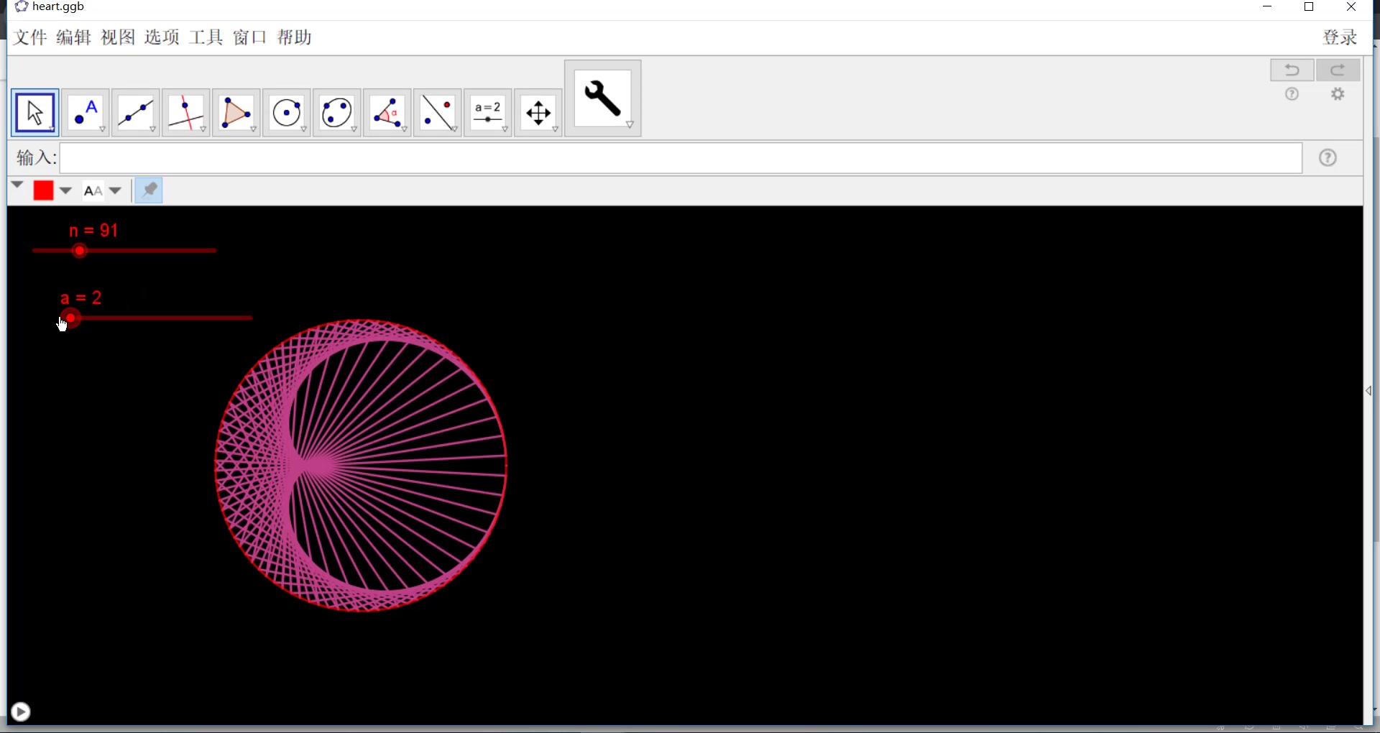The image size is (1380, 733).
Task: Open toolbar help question mark
Action: [x=1292, y=94]
